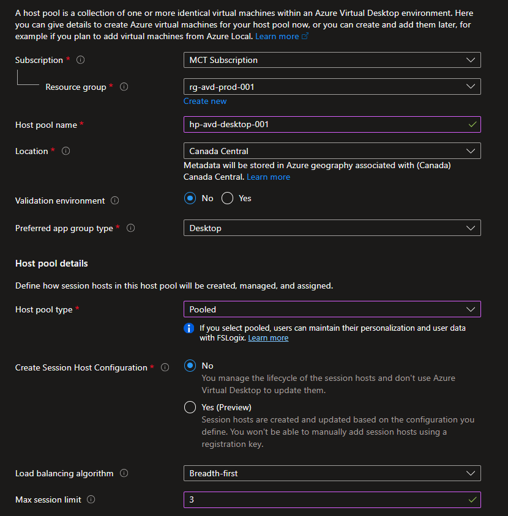This screenshot has width=508, height=516.
Task: Click the info icon beside Location
Action: [x=67, y=151]
